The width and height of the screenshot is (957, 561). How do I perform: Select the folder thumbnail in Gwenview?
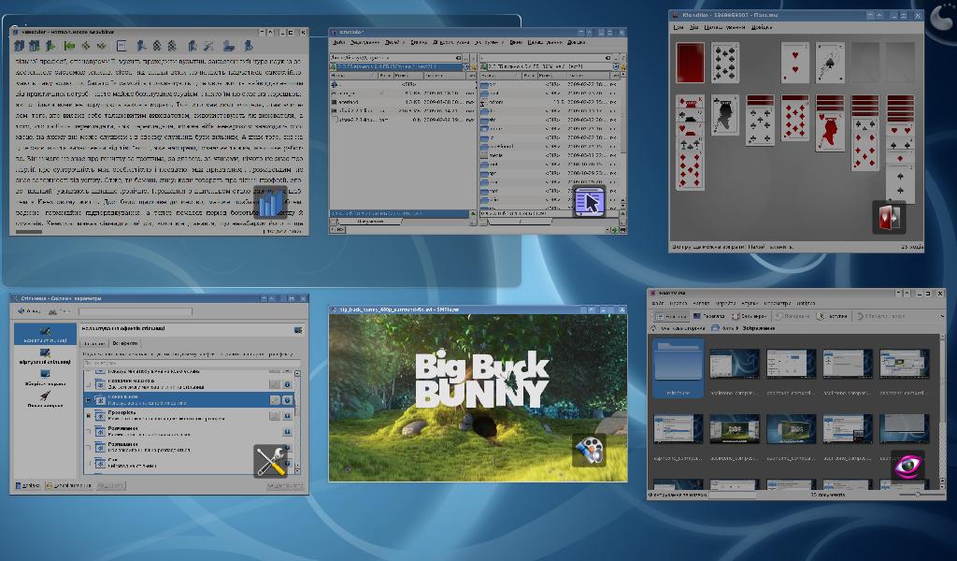pos(678,368)
